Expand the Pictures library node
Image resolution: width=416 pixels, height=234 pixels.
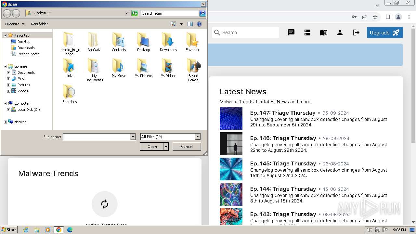pyautogui.click(x=8, y=85)
